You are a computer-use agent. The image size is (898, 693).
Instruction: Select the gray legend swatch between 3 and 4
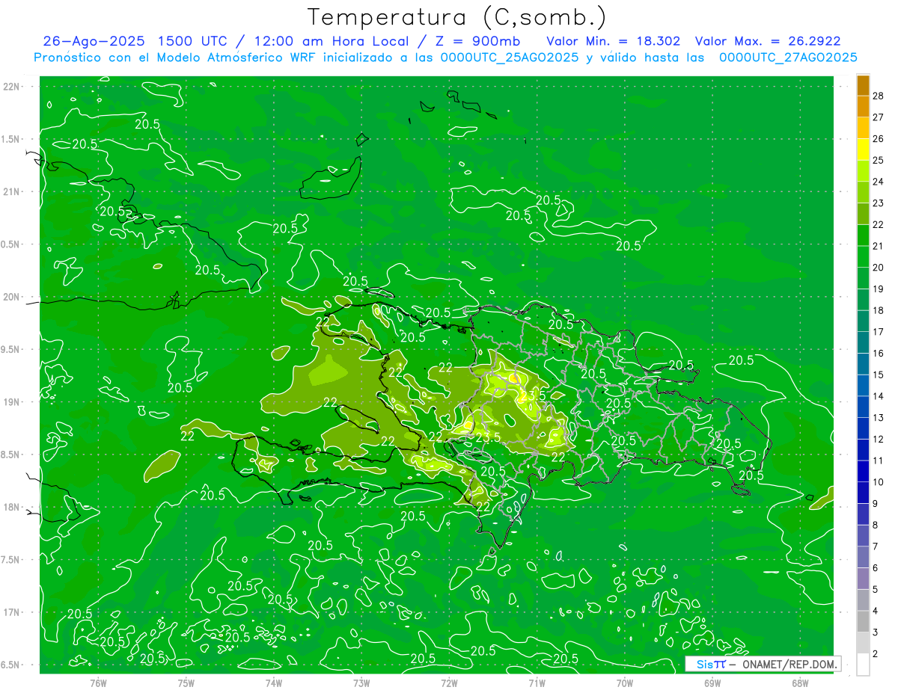coord(863,622)
